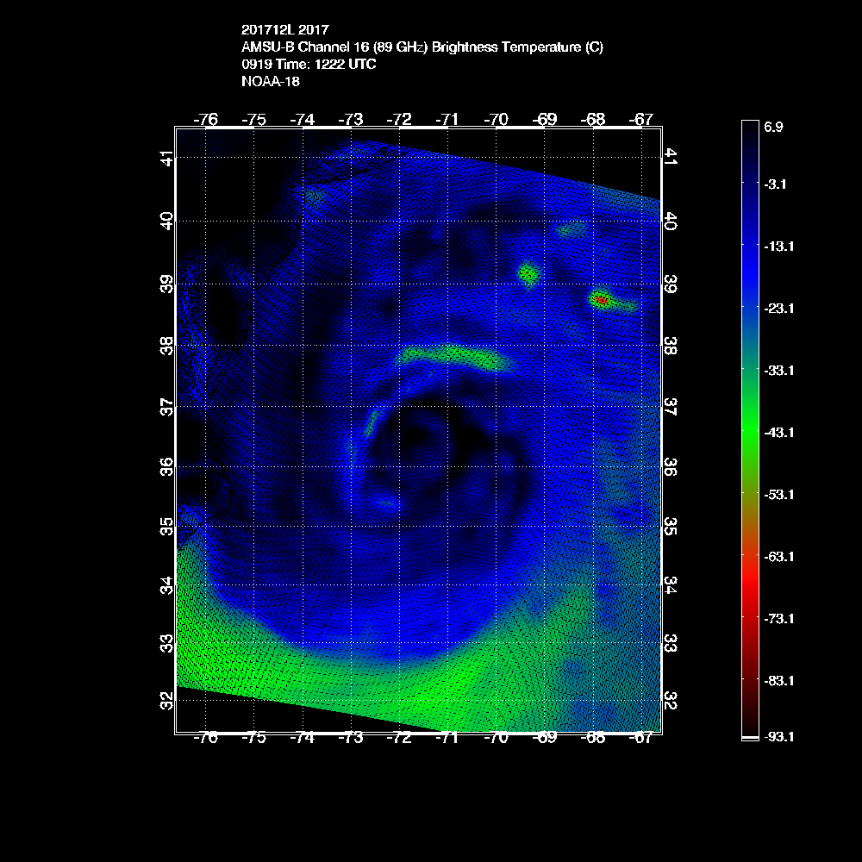Click the "-53.1" colorbar label
This screenshot has width=862, height=862.
[x=779, y=495]
